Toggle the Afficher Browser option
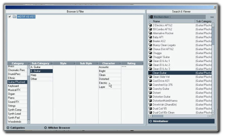The height and width of the screenshot is (138, 225). (45, 128)
